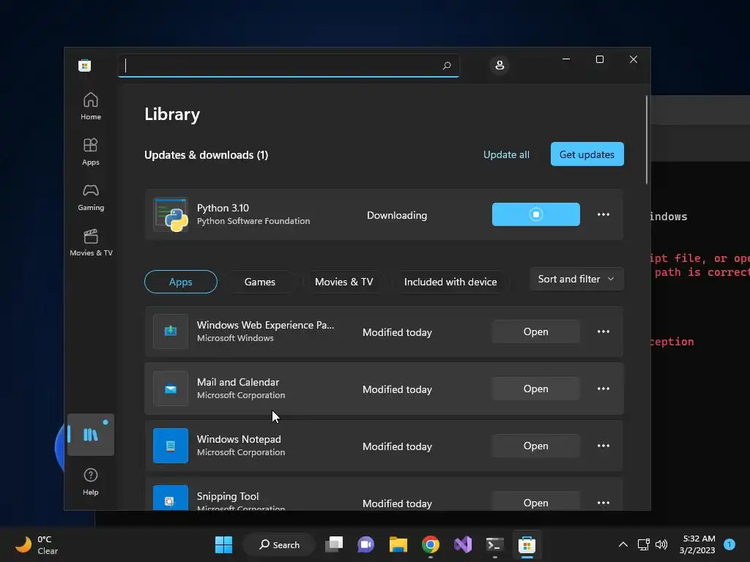Click the Mail and Calendar title text
This screenshot has width=750, height=562.
tap(238, 382)
